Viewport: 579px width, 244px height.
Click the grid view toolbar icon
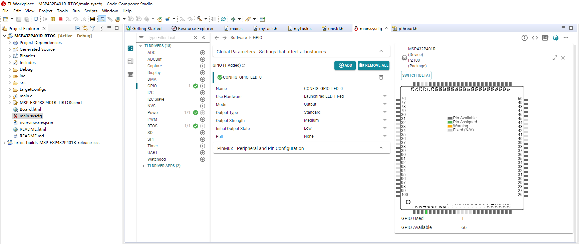click(x=93, y=19)
